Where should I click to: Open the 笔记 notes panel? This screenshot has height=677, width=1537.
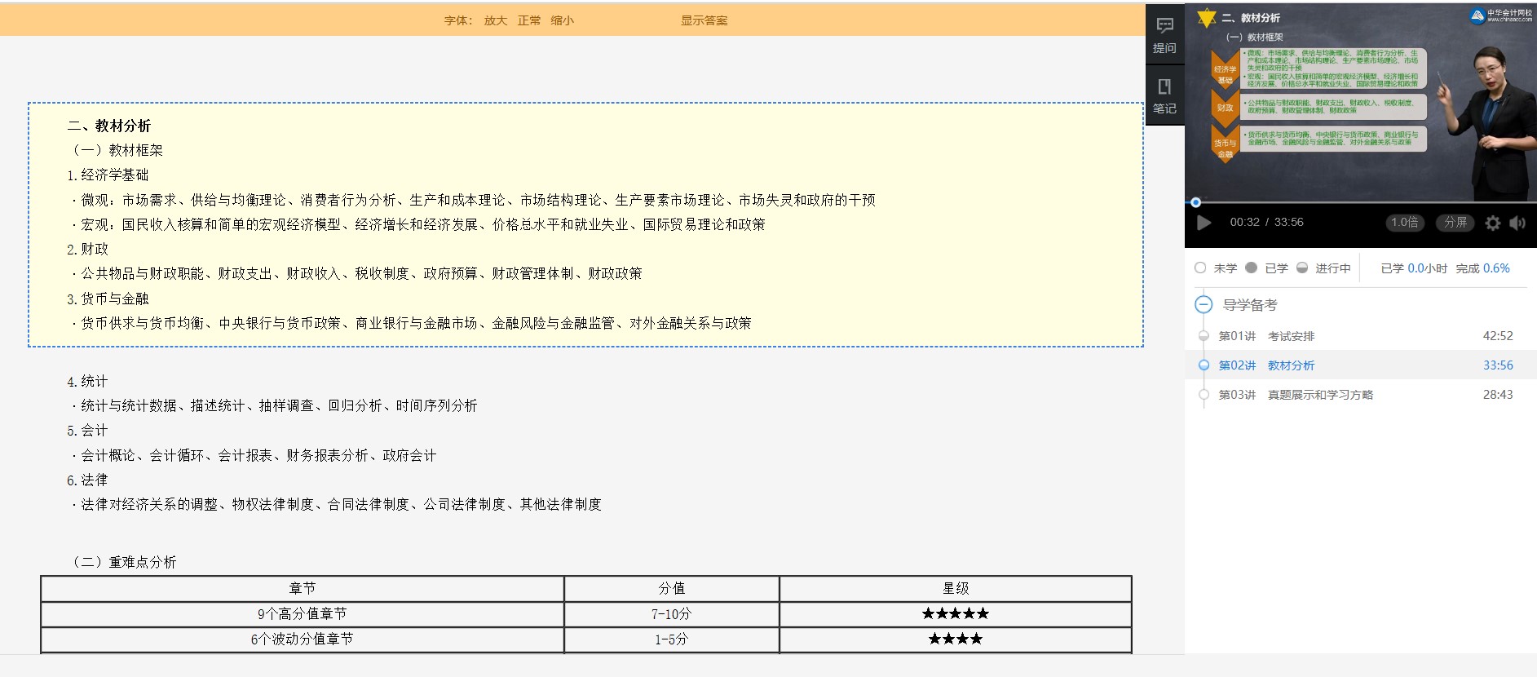pyautogui.click(x=1164, y=95)
